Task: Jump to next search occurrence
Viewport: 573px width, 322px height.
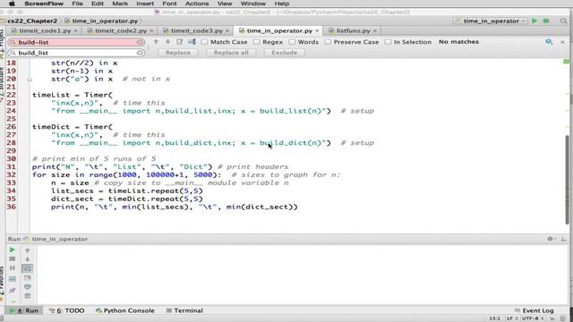Action: [x=167, y=42]
